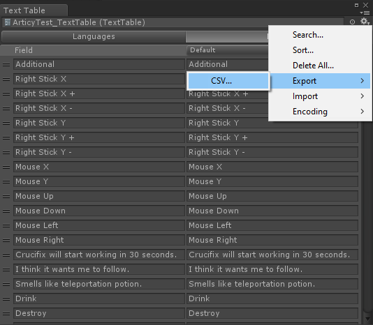Select CSV... in the Export submenu

228,81
